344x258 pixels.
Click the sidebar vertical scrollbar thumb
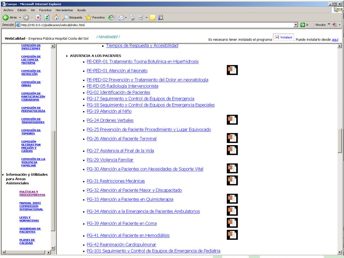pos(53,181)
